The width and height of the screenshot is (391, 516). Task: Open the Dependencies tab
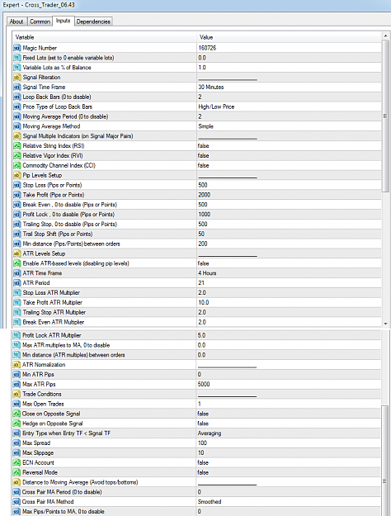pyautogui.click(x=93, y=21)
